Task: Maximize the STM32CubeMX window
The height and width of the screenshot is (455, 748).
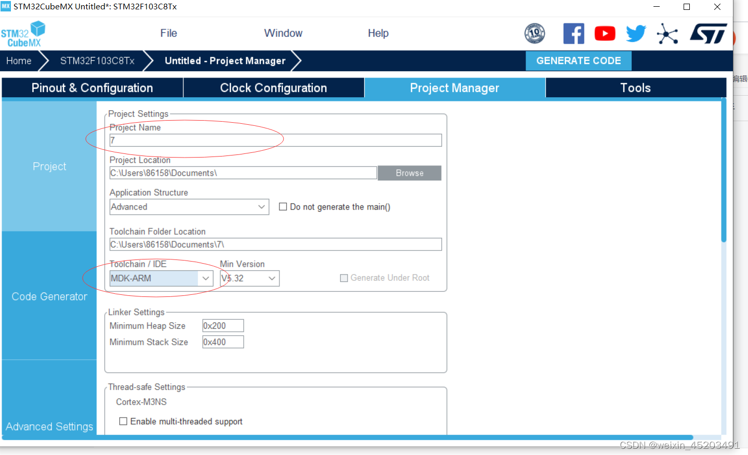Action: click(687, 7)
